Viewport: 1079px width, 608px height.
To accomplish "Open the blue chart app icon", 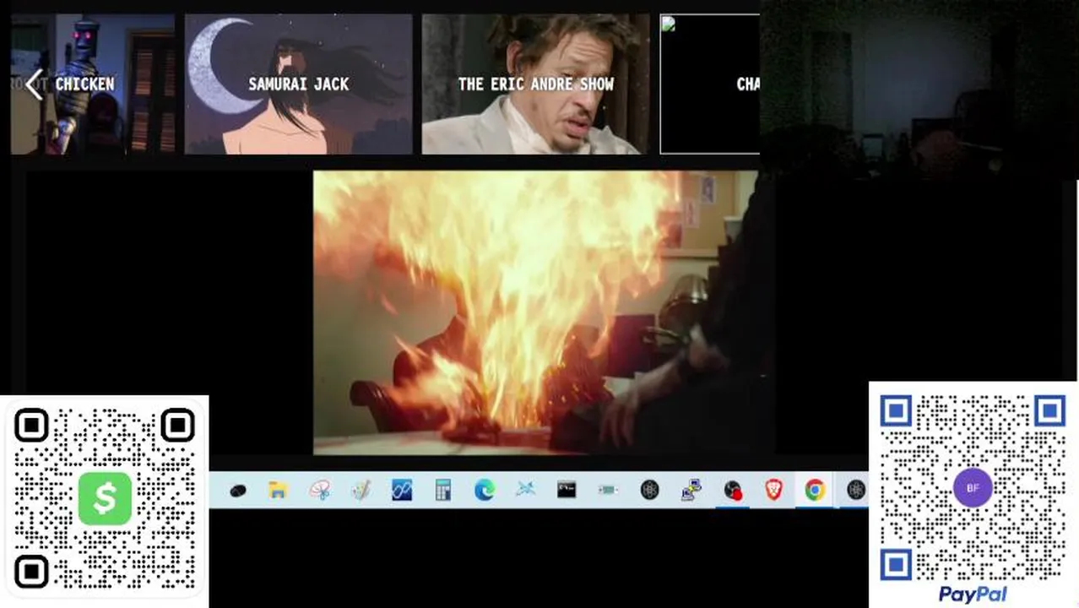I will (402, 491).
